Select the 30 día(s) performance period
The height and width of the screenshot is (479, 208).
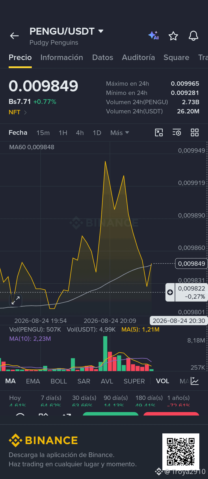[x=84, y=401]
